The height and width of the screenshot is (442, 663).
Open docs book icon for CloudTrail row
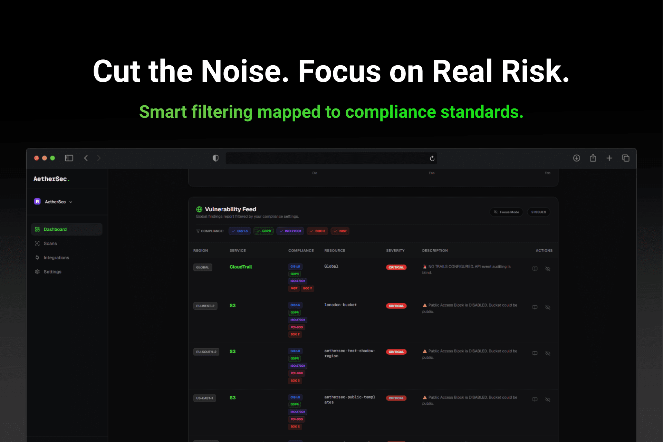tap(535, 269)
